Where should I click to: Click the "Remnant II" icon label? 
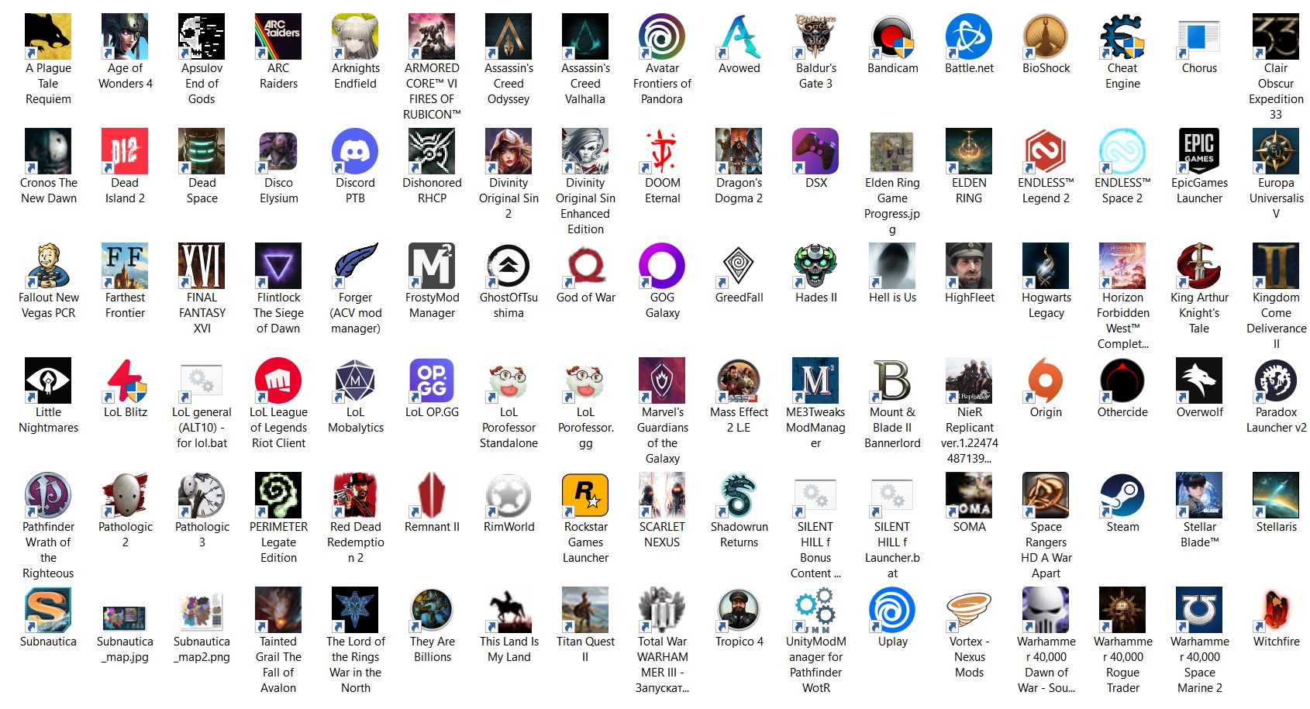432,527
